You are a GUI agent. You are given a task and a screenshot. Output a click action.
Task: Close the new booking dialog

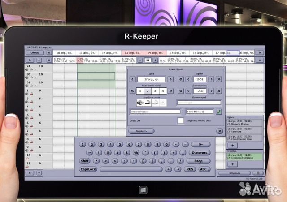(219, 131)
